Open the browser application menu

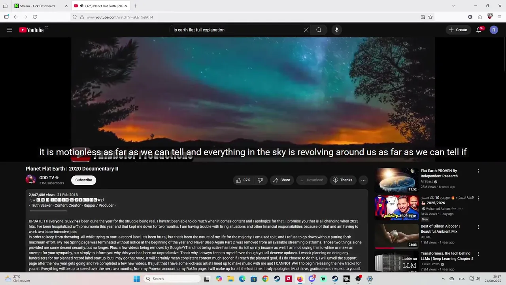pyautogui.click(x=500, y=17)
